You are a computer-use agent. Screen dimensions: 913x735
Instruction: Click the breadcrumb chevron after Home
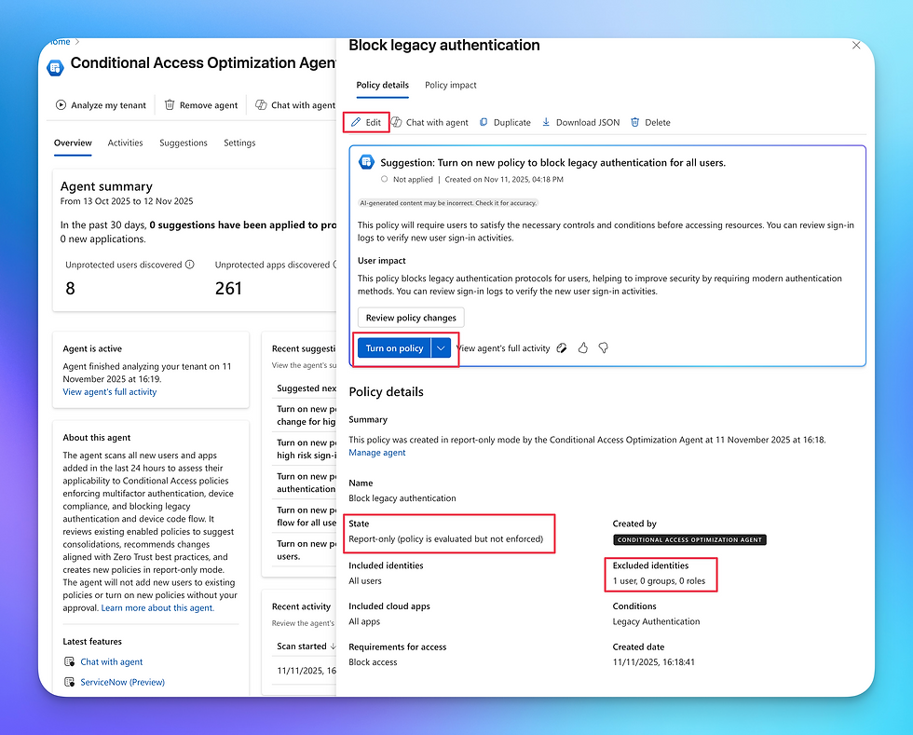[x=77, y=42]
